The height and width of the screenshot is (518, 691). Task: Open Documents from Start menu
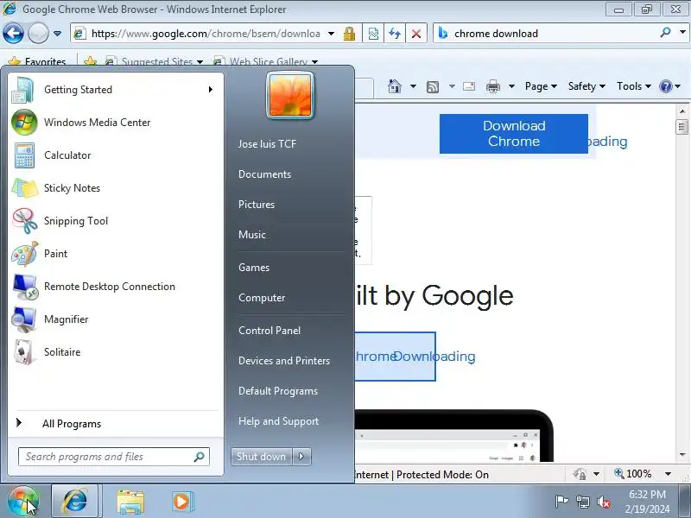(x=264, y=174)
